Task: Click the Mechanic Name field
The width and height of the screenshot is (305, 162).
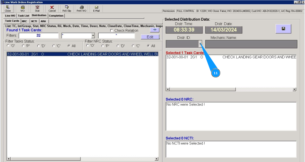Action: click(251, 44)
